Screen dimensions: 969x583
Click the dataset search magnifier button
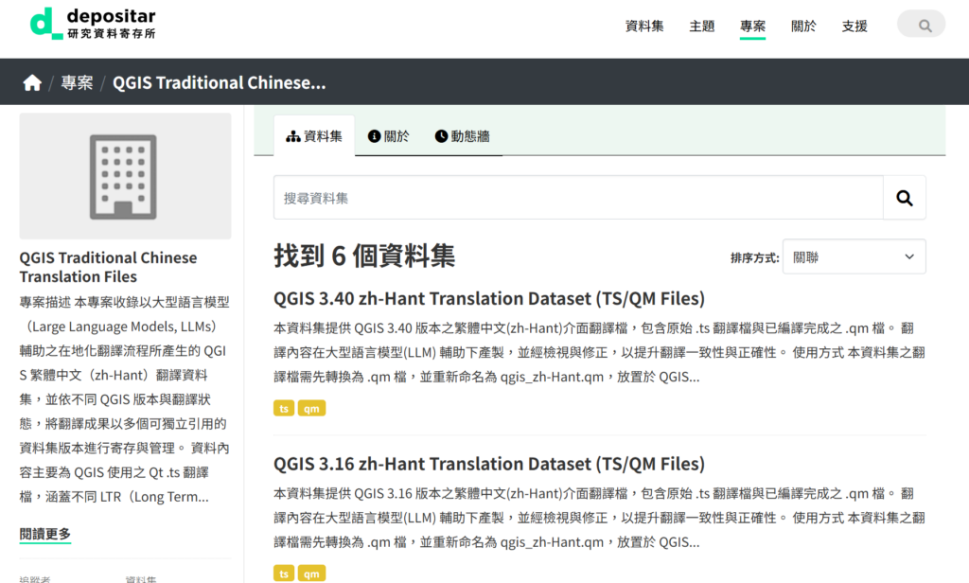coord(904,198)
